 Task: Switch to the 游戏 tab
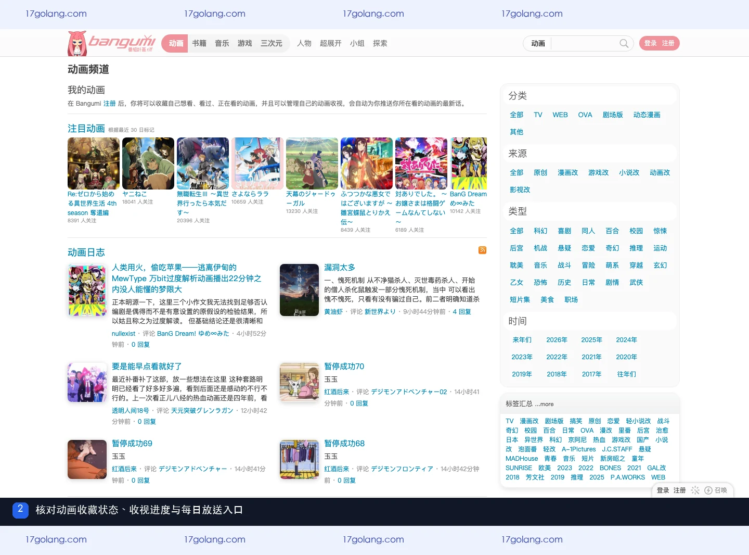pyautogui.click(x=245, y=43)
